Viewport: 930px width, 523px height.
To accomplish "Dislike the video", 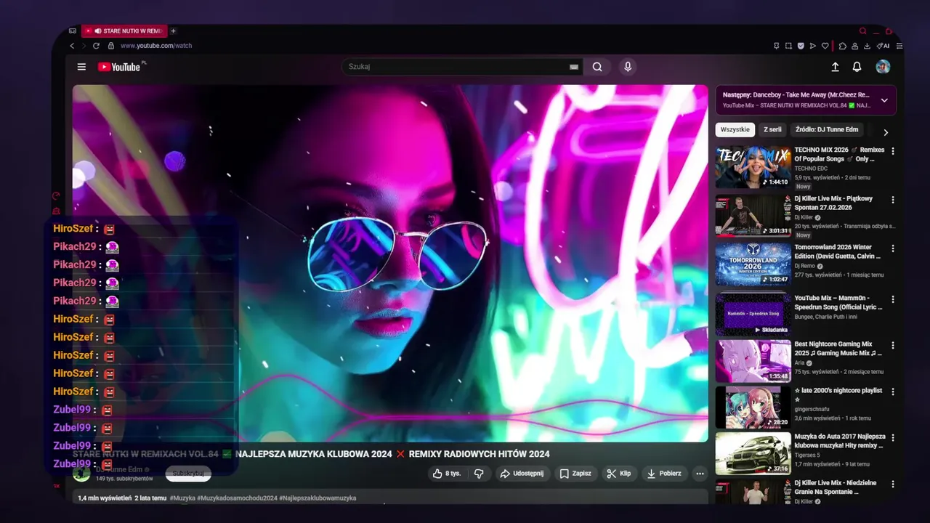I will (x=479, y=474).
